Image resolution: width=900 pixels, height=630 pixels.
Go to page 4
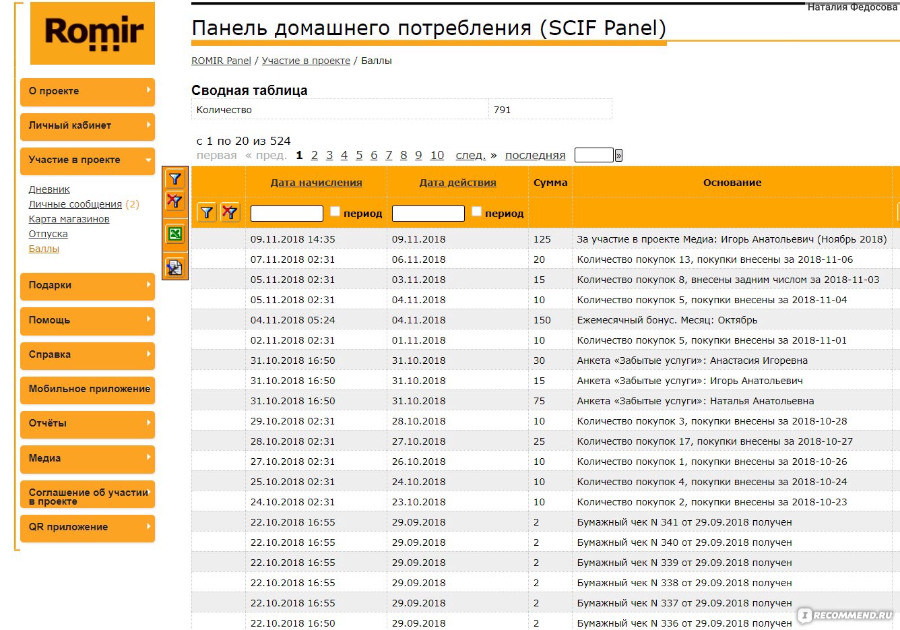coord(344,156)
